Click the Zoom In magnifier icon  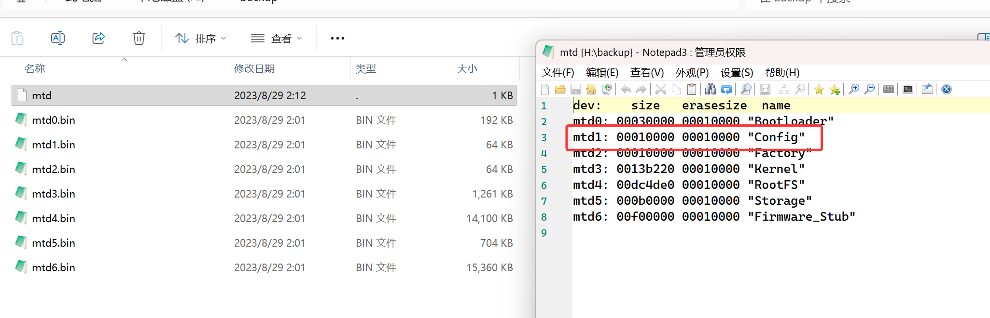point(854,89)
